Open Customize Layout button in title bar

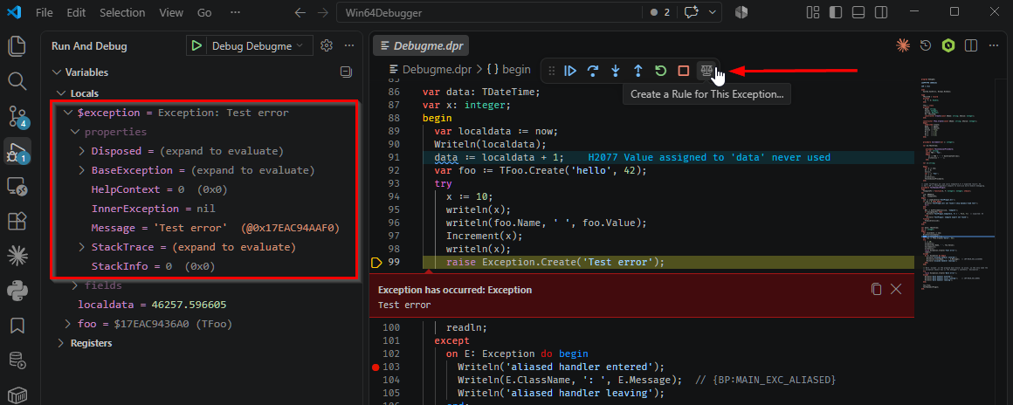[814, 11]
